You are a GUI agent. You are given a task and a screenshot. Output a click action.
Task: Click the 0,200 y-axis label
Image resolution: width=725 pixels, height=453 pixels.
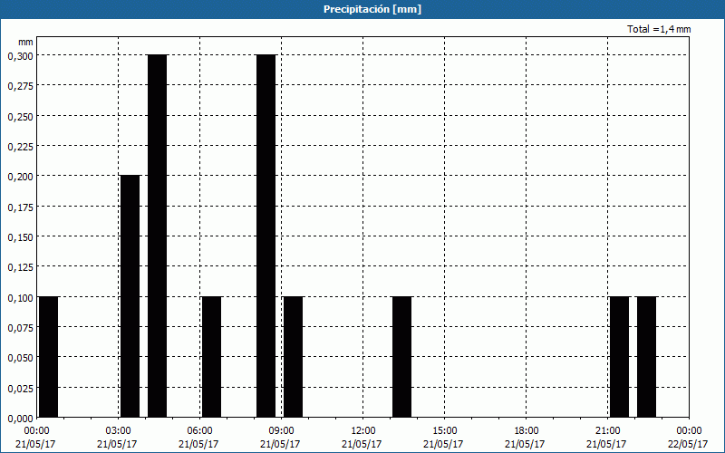click(x=20, y=177)
